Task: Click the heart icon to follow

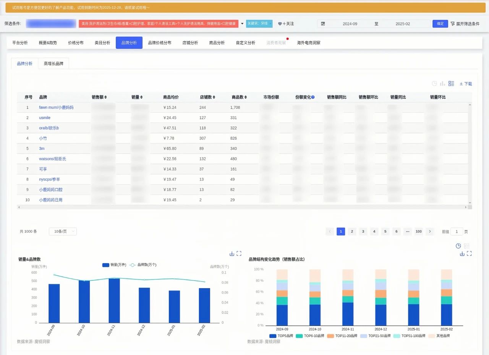Action: point(280,24)
